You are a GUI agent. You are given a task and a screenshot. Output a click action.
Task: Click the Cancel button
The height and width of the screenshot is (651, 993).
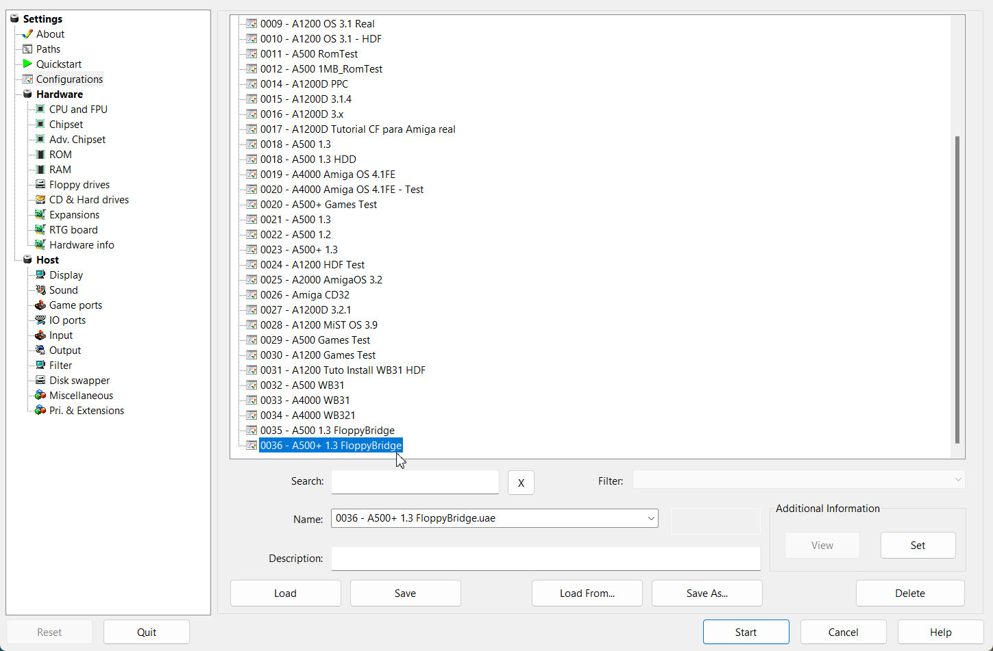pyautogui.click(x=843, y=633)
